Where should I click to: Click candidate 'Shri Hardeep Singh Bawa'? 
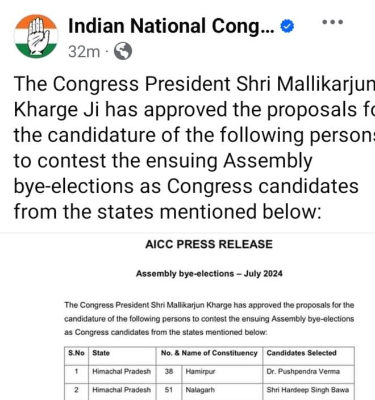point(307,390)
